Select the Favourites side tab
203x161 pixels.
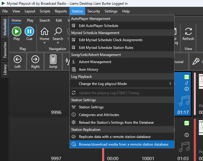click(x=5, y=50)
